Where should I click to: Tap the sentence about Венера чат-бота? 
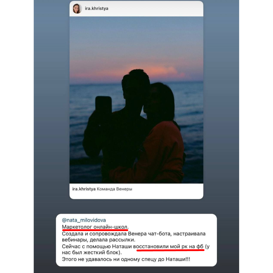[x=134, y=234]
